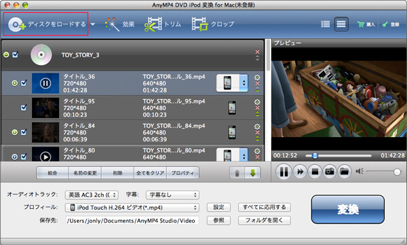Move selected item down with green arrow
Image resolution: width=407 pixels, height=245 pixels.
pos(253,173)
